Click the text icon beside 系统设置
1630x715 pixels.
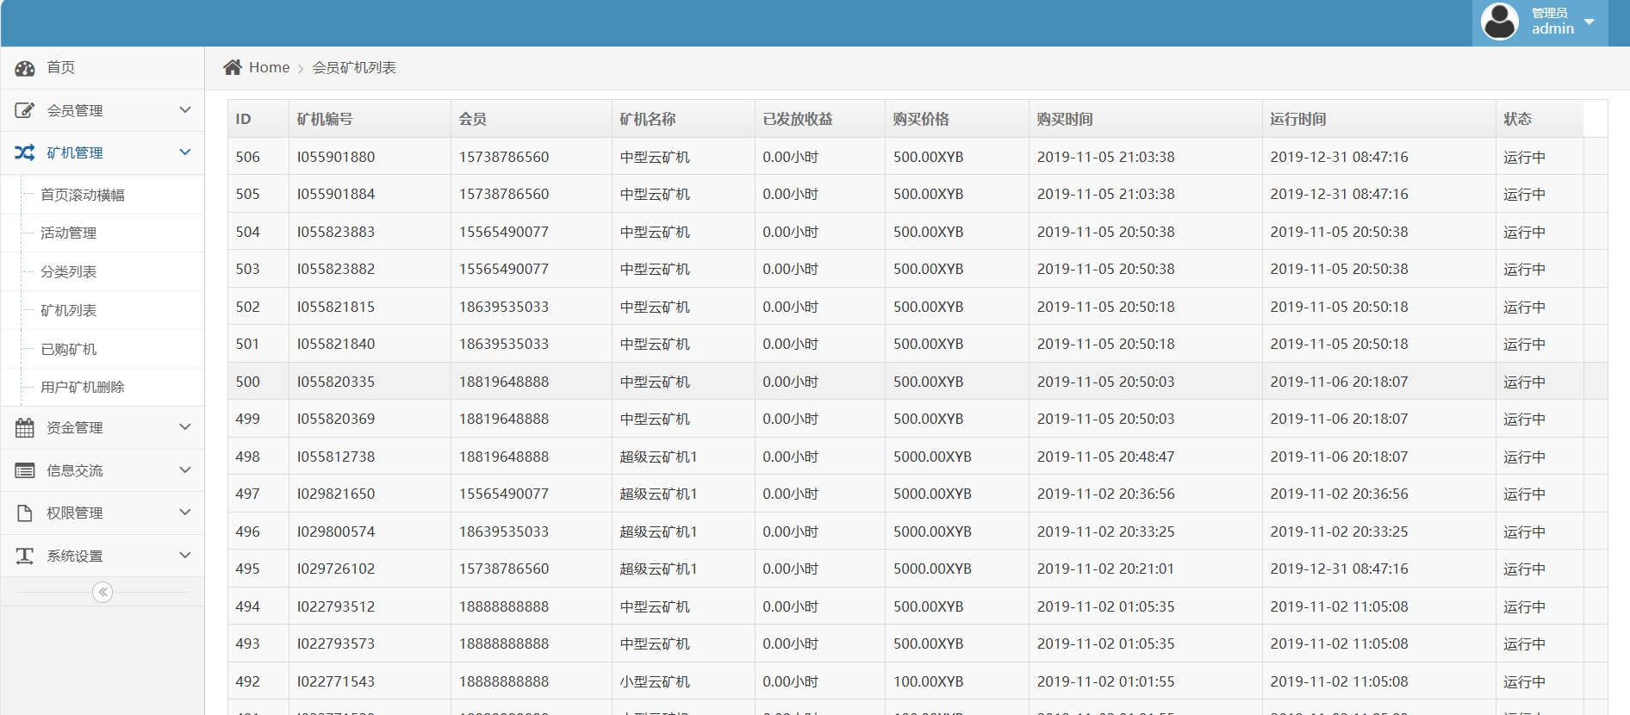pyautogui.click(x=25, y=556)
